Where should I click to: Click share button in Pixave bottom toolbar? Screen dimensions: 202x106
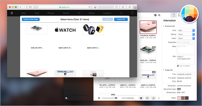click(153, 98)
